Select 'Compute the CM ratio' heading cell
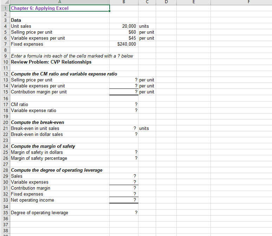272x236 pixels. tap(60, 74)
